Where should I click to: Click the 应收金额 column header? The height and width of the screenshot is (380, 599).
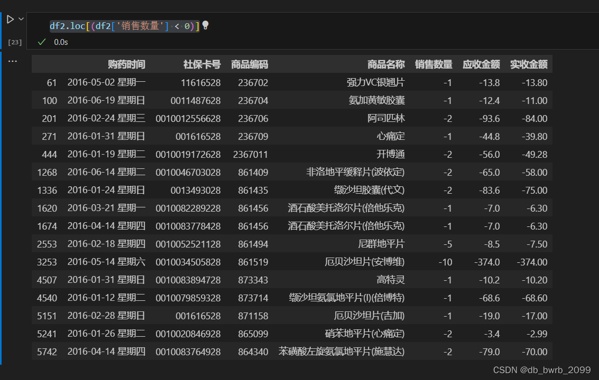(481, 64)
